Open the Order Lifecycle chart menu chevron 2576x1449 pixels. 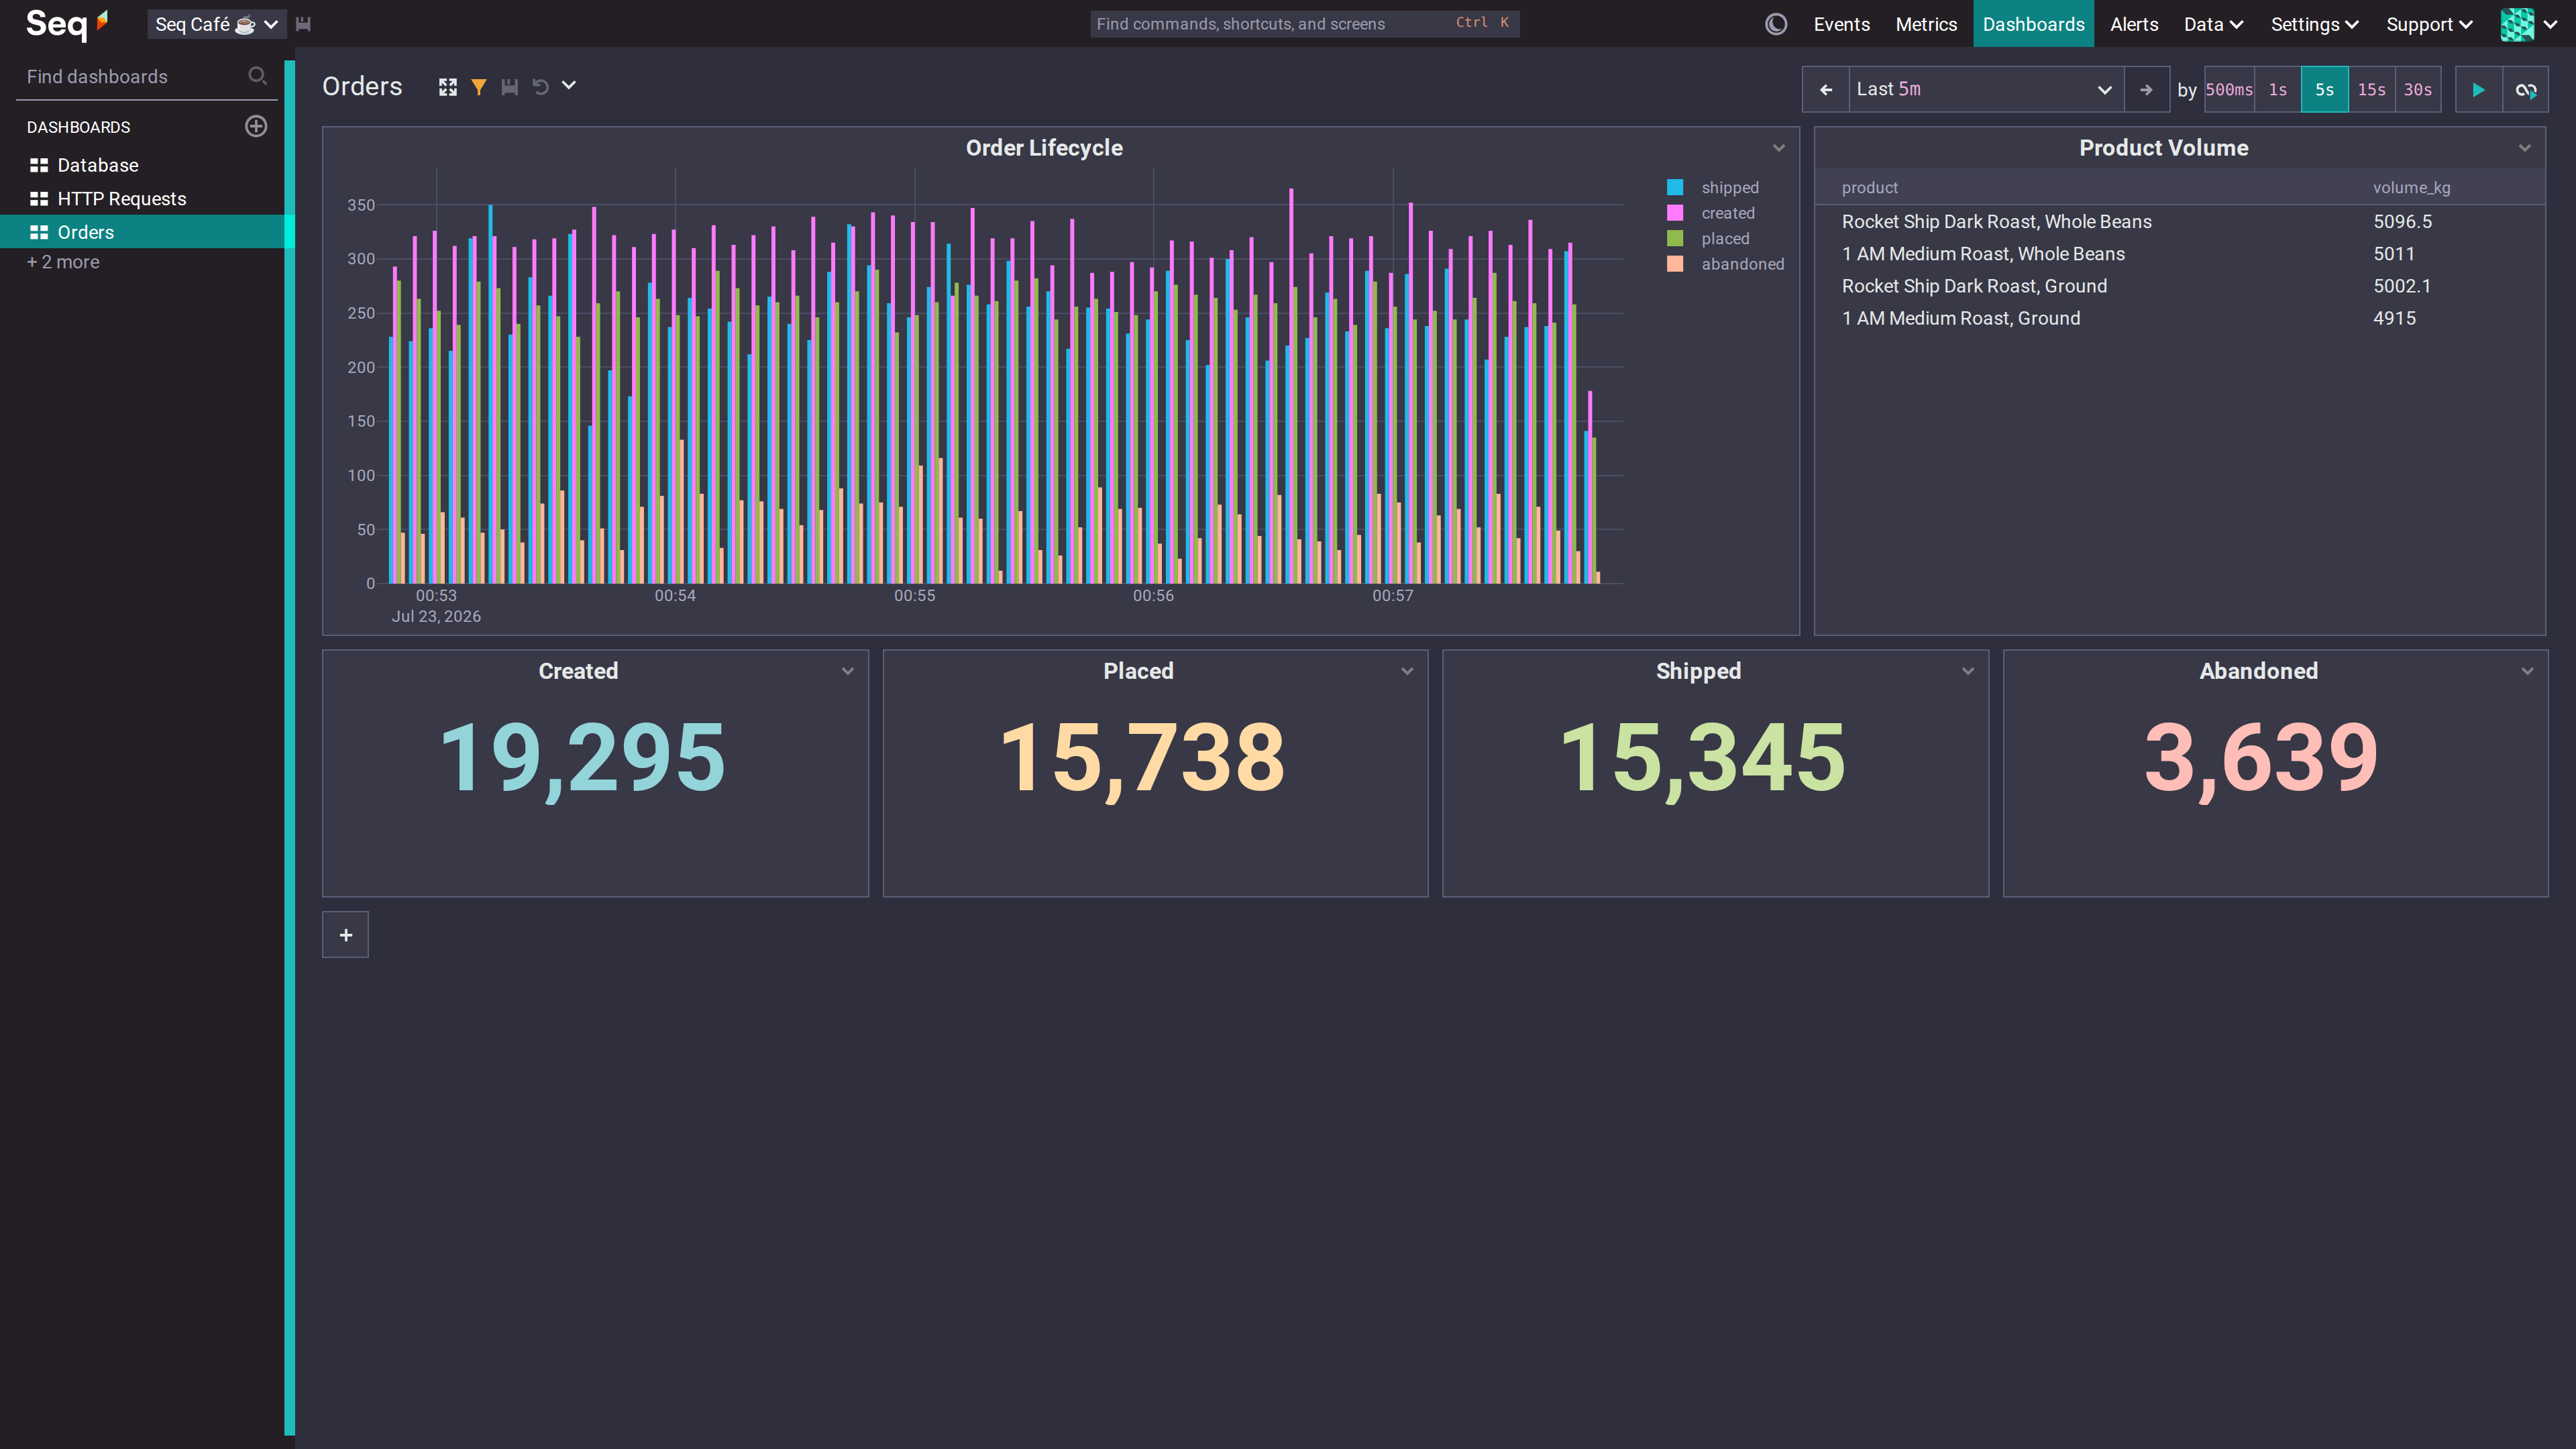(1778, 148)
